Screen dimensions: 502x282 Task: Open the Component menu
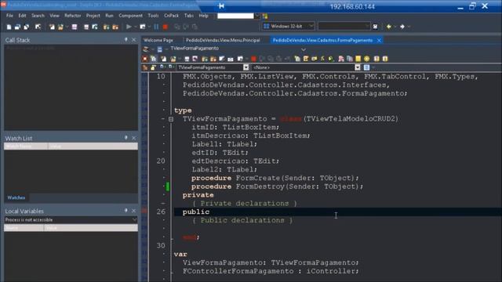(131, 16)
